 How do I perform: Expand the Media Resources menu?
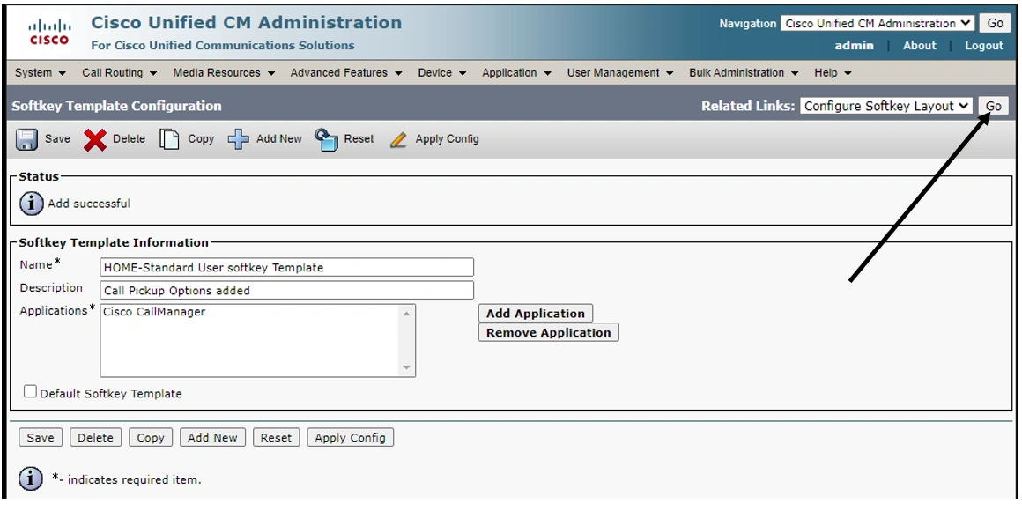[x=224, y=73]
